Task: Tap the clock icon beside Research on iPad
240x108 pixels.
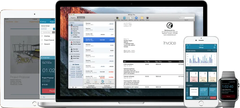Action: [42, 44]
